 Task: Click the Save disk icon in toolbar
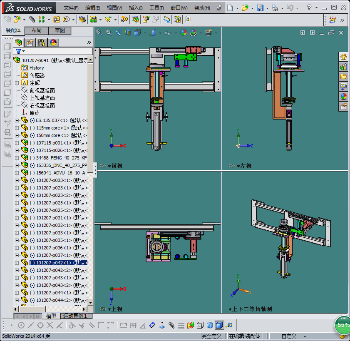[260, 8]
